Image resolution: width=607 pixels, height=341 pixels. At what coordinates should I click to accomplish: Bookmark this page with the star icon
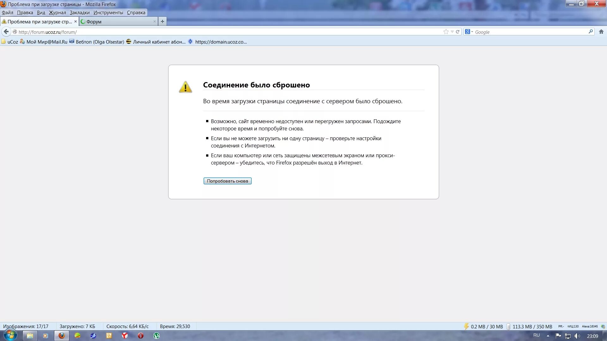coord(446,32)
